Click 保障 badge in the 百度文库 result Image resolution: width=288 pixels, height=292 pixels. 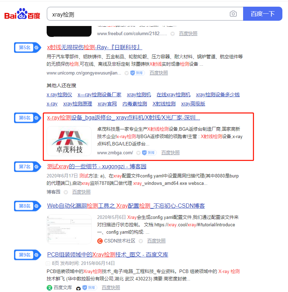(x=89, y=287)
